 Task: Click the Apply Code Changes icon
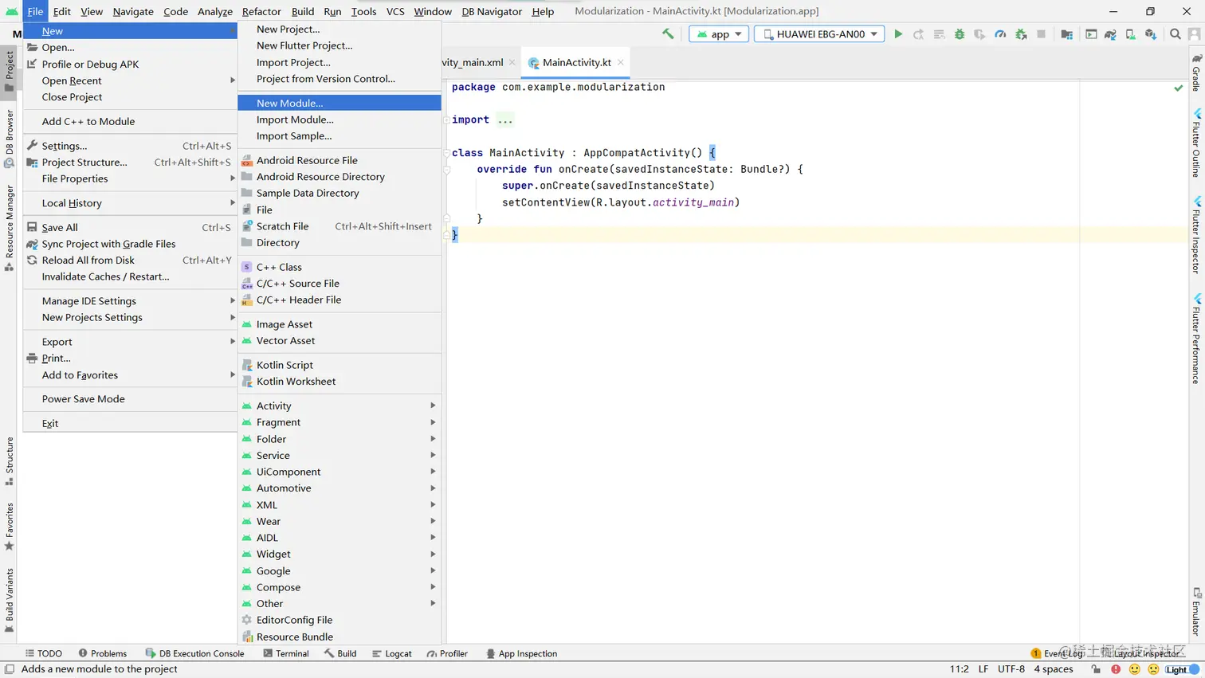(x=939, y=34)
